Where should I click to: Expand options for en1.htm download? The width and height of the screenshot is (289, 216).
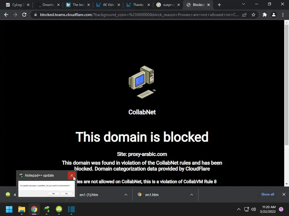[x=192, y=195]
